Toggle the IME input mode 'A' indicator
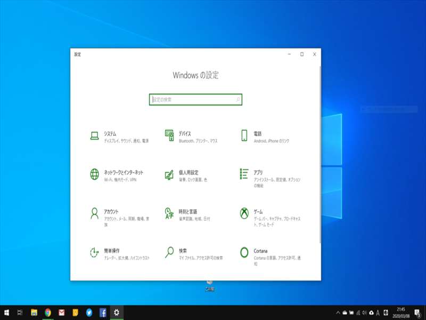Screen dimensions: 426x320 378,313
